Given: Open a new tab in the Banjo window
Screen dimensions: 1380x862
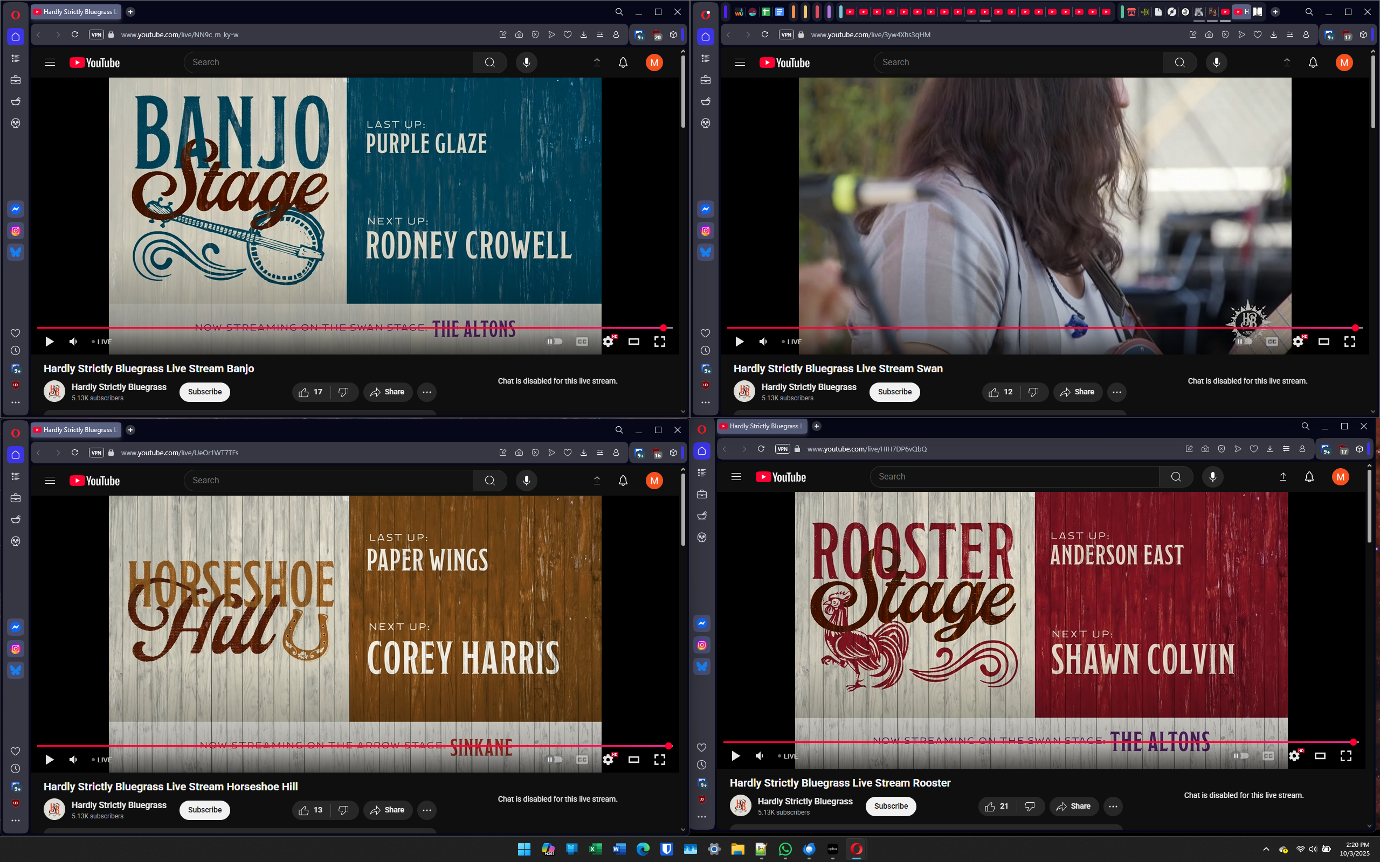Looking at the screenshot, I should pos(130,12).
